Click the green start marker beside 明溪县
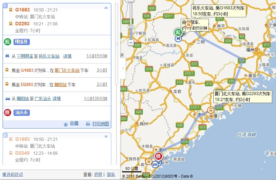 [7, 42]
